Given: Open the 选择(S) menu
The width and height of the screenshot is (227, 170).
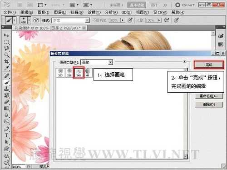Looking at the screenshot, I should point(77,12).
